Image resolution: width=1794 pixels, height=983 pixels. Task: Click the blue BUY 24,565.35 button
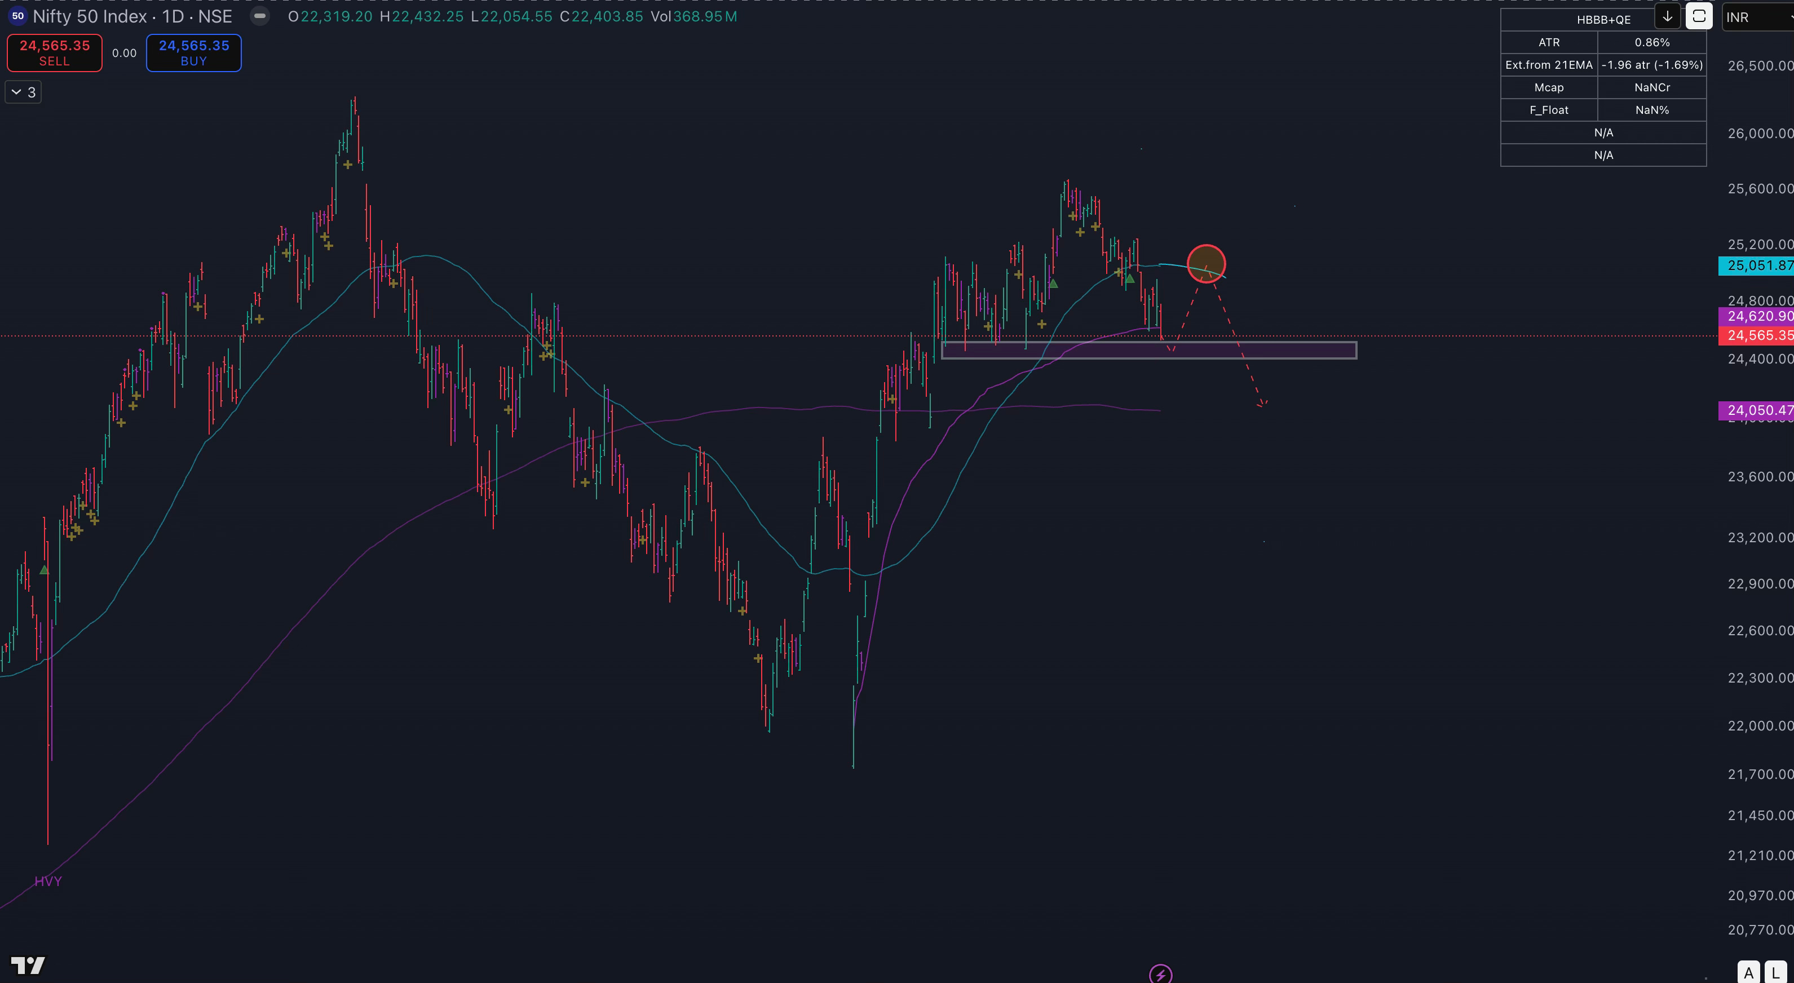(193, 53)
